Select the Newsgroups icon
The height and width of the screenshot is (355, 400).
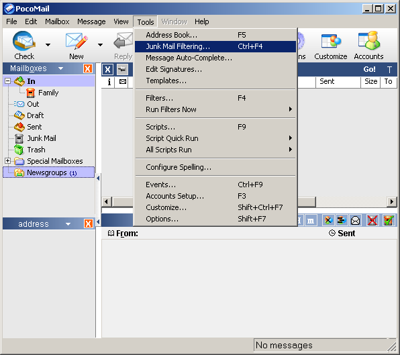click(19, 172)
